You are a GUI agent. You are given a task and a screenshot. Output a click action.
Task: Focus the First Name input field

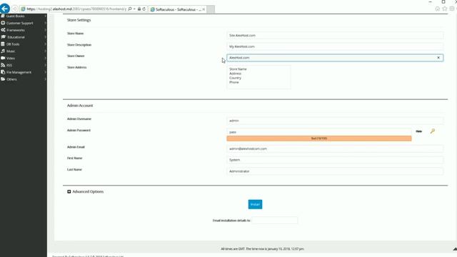click(x=335, y=160)
